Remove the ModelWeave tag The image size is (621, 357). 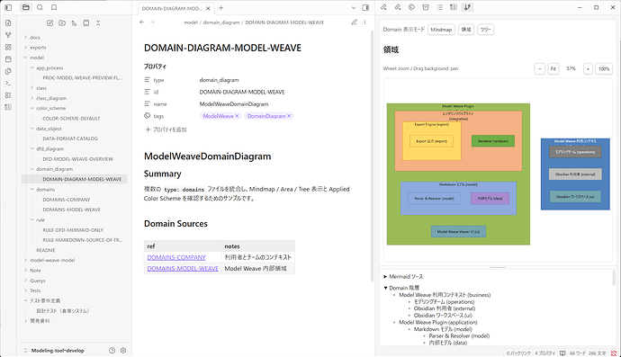(x=237, y=116)
